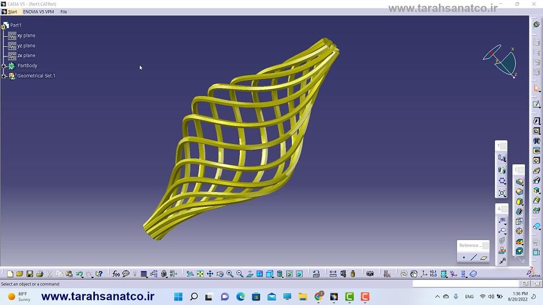Click the Plane tool in Reference toolbar

click(x=484, y=258)
